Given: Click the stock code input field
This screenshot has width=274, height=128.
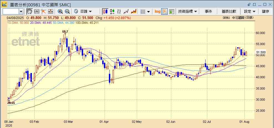Looking at the screenshot, I should (x=11, y=12).
